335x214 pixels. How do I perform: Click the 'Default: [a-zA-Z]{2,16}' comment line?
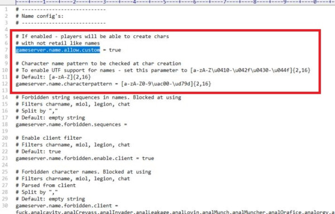[53, 77]
